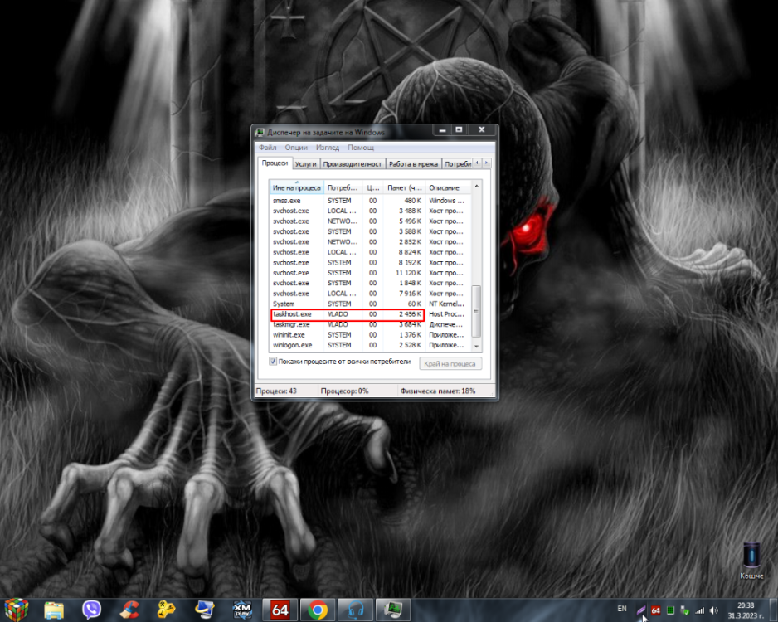This screenshot has width=778, height=622.
Task: Select the smss.exe process row
Action: coord(370,201)
